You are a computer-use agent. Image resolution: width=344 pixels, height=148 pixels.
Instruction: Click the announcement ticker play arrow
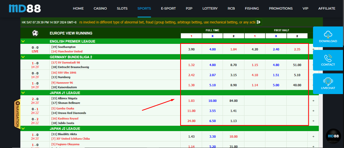point(259,22)
